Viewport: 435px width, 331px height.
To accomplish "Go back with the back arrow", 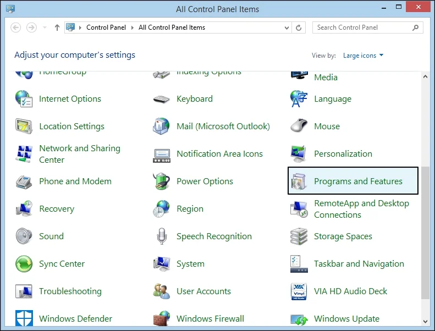I will pos(16,27).
